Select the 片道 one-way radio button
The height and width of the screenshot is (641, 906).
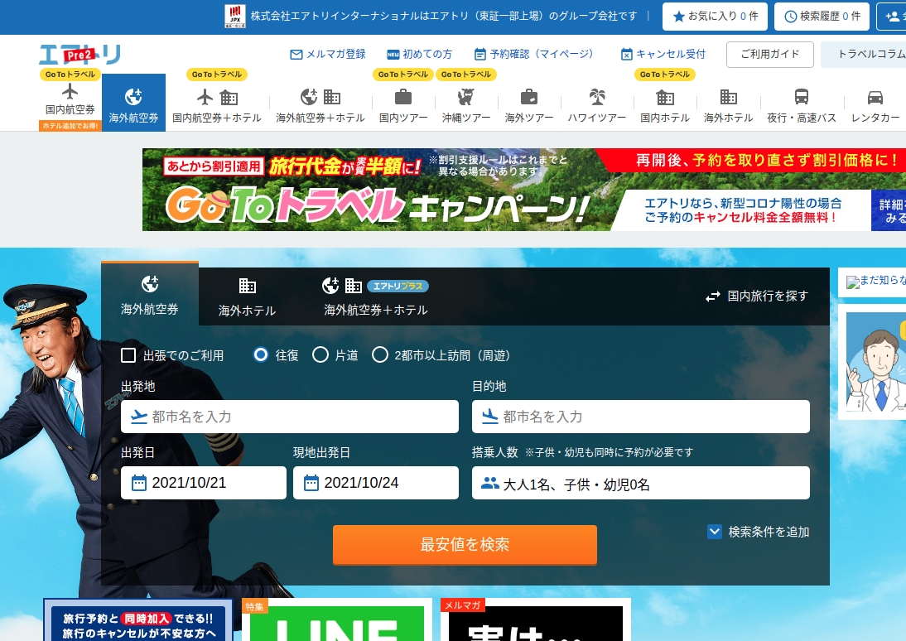[x=320, y=355]
